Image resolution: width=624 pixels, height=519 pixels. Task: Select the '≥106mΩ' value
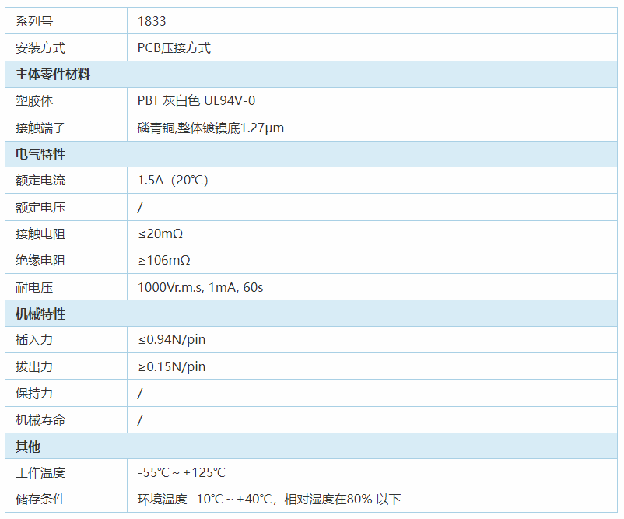tap(164, 261)
